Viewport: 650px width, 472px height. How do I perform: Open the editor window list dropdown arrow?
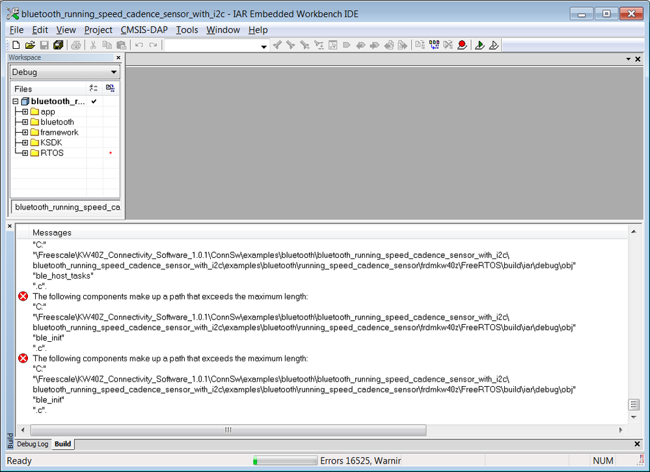click(629, 59)
